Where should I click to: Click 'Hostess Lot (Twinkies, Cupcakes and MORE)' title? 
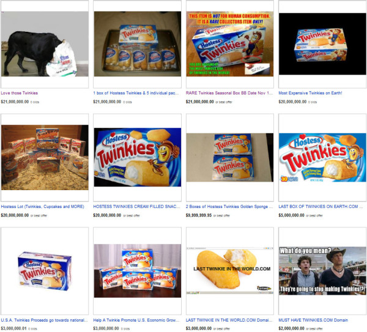click(42, 207)
